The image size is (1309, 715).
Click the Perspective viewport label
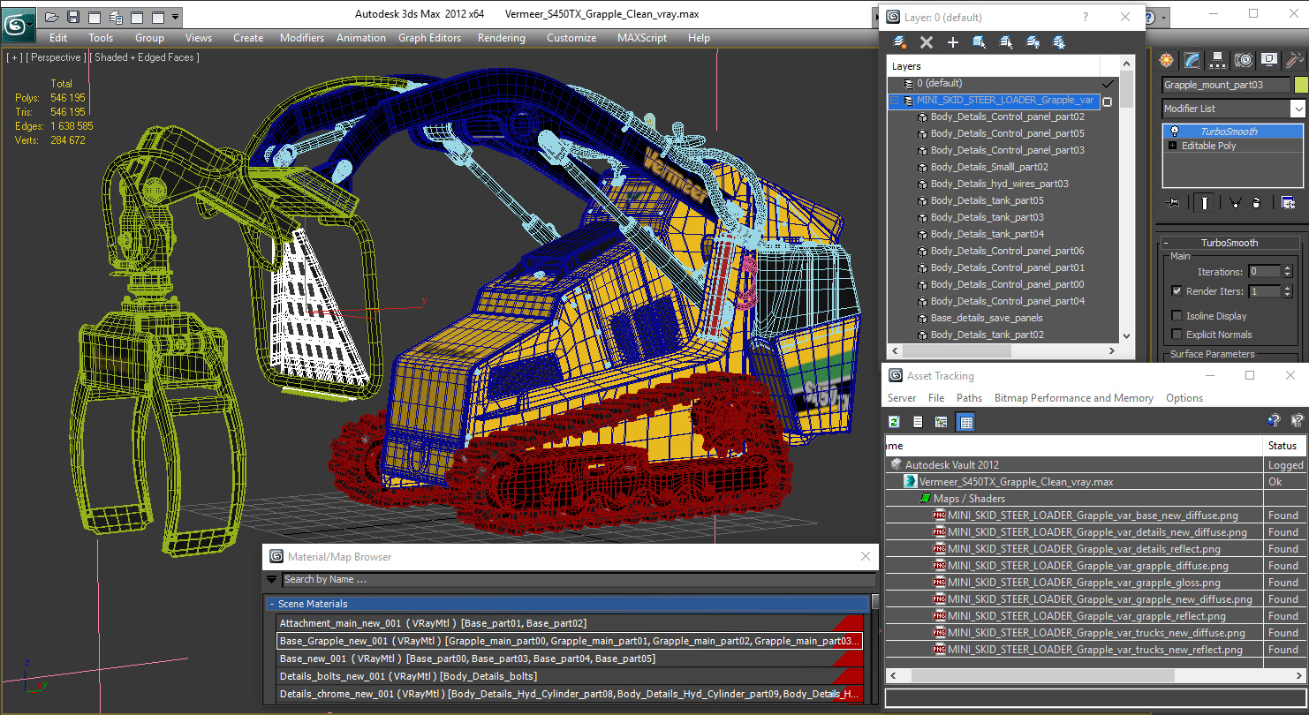click(57, 57)
